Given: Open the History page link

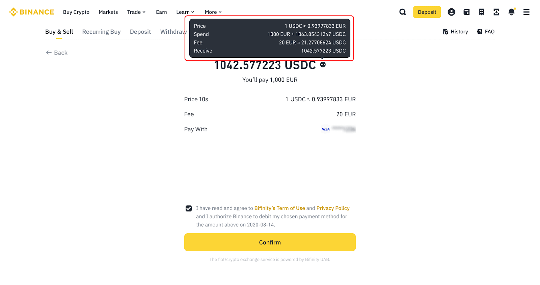Looking at the screenshot, I should pyautogui.click(x=455, y=32).
